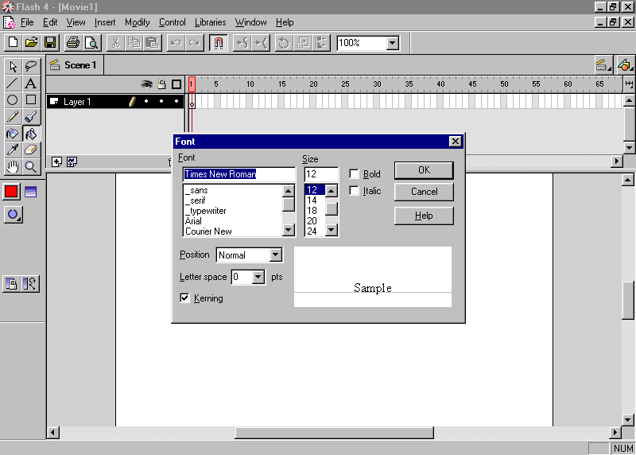Toggle Layer 1 visibility dot

146,101
